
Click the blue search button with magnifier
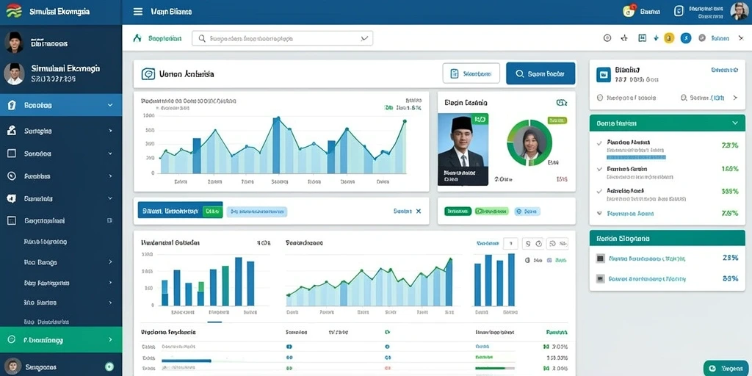tap(540, 73)
